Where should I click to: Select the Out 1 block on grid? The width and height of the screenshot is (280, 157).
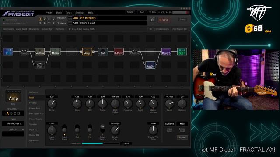click(x=182, y=51)
